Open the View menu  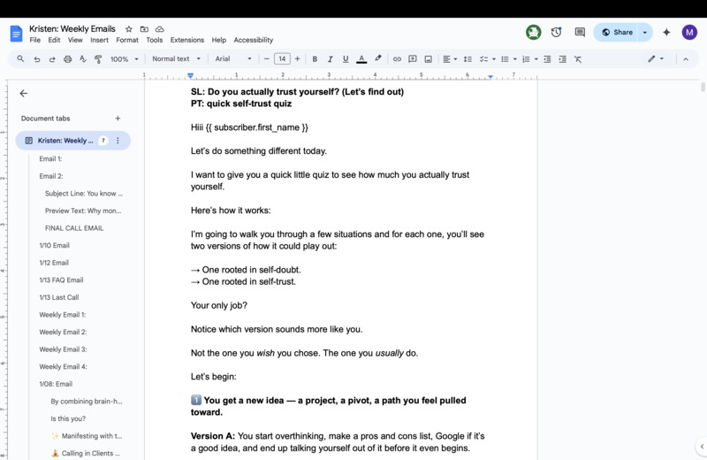pos(75,40)
